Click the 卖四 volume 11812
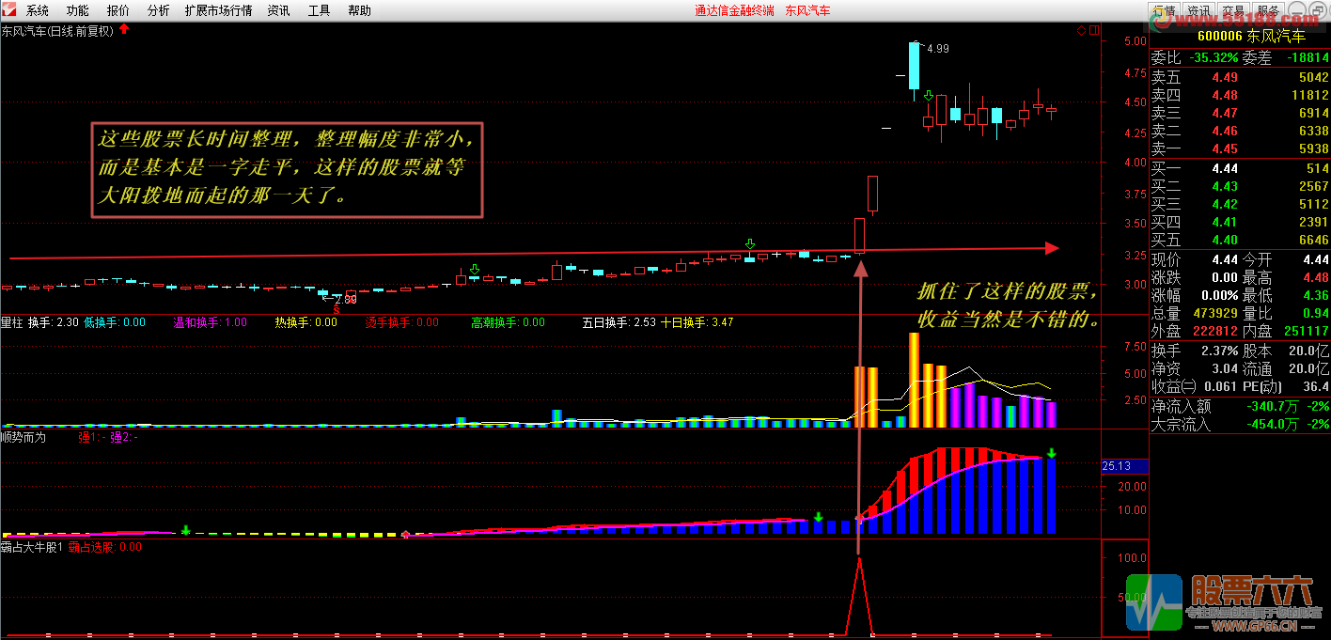 pyautogui.click(x=1310, y=95)
